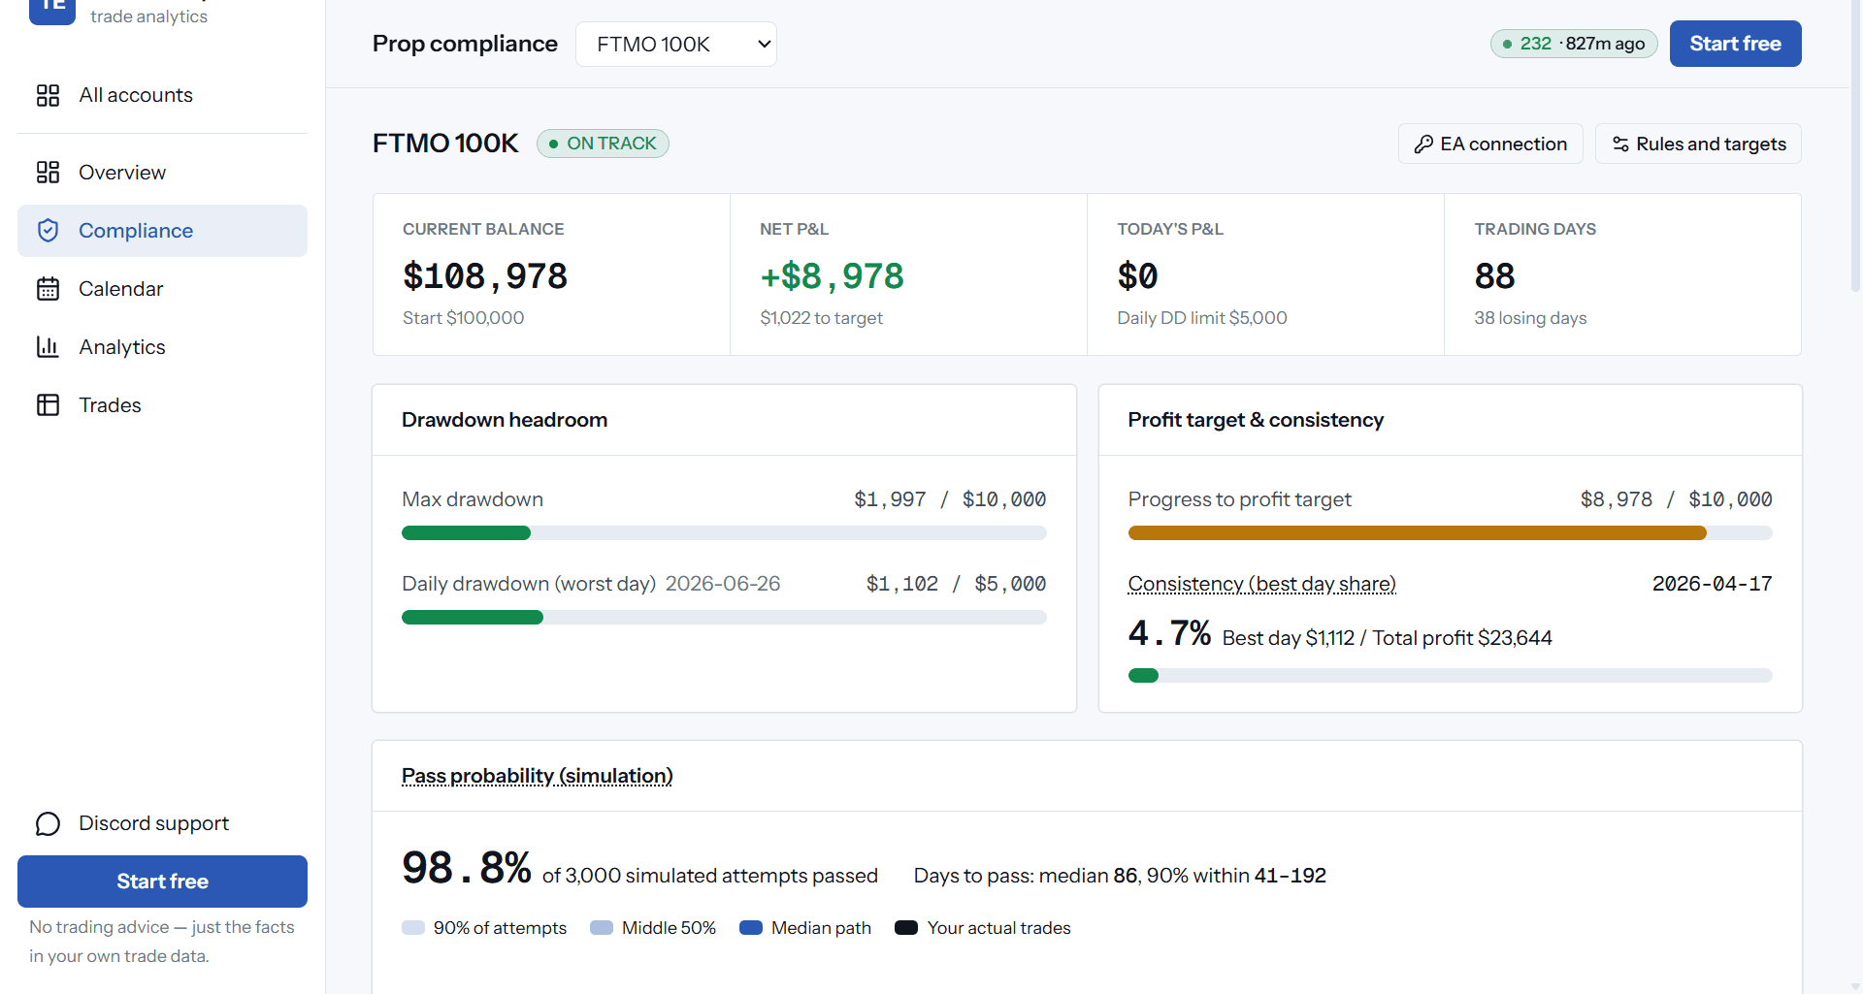Click the Calendar icon in sidebar
The height and width of the screenshot is (994, 1863).
point(48,289)
